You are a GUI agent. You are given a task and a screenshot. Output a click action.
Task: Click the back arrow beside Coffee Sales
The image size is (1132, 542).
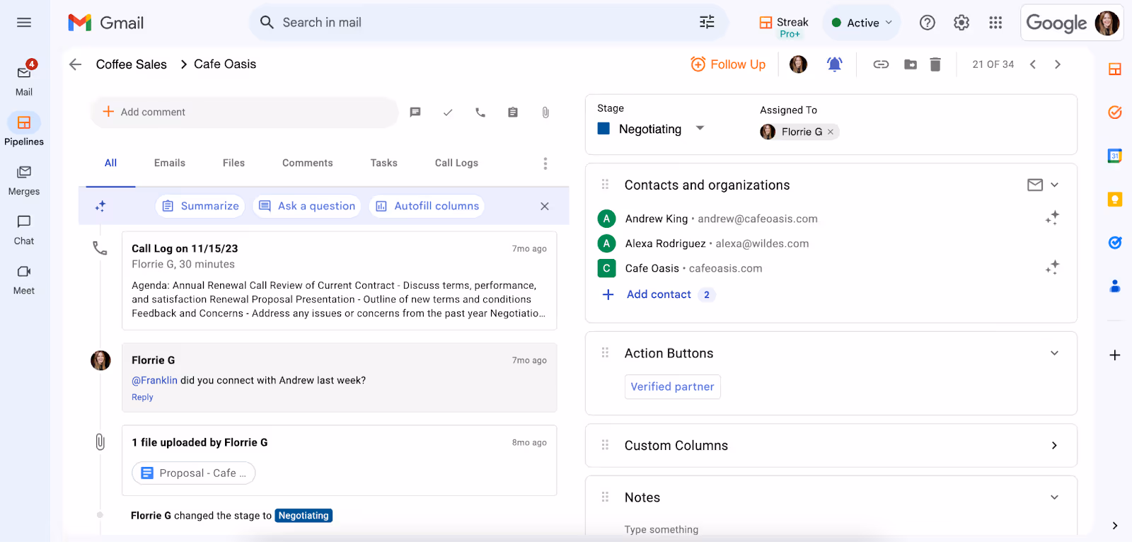click(76, 64)
